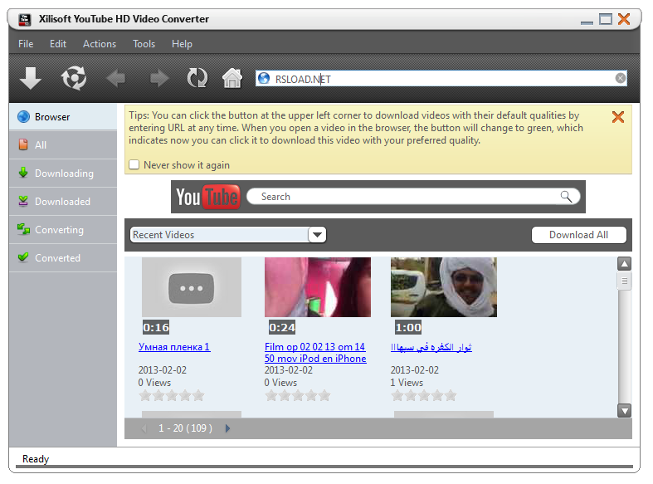The width and height of the screenshot is (653, 484).
Task: Click the 0:24 video thumbnail
Action: pos(318,287)
